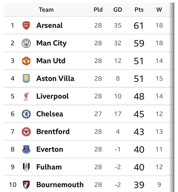Select the Bournemouth team name
Screen dimensions: 178x192
click(60, 185)
